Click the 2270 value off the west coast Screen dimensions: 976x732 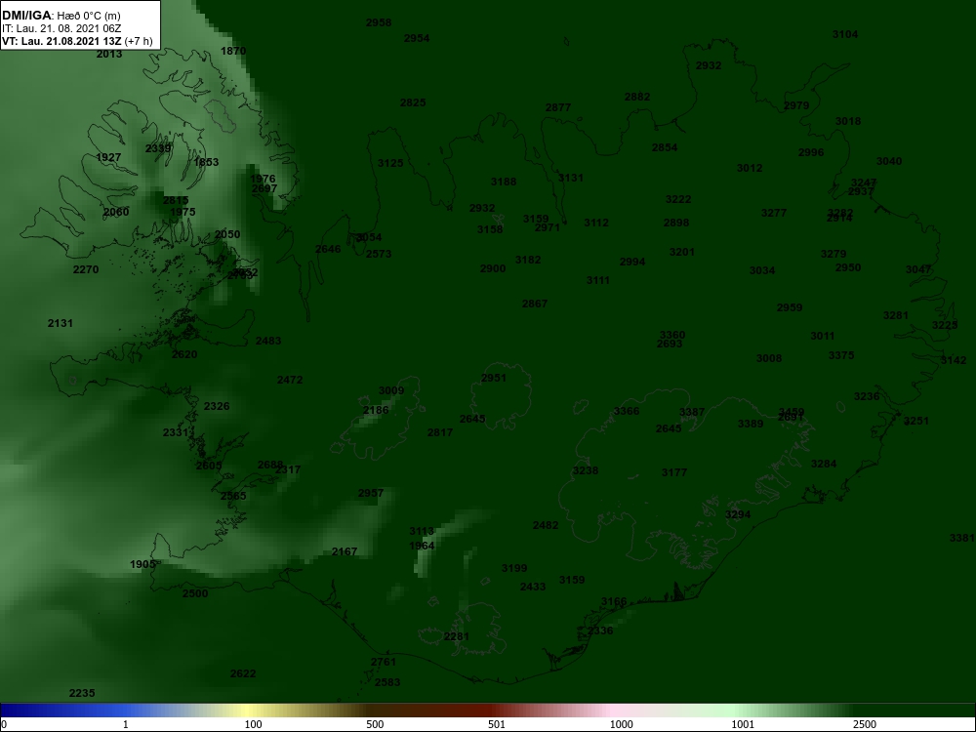pyautogui.click(x=86, y=269)
